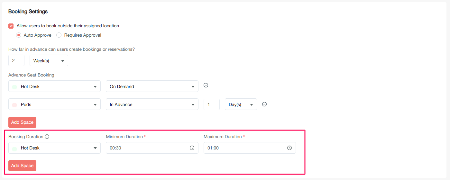Open the Week(s) unit dropdown
This screenshot has height=180, width=450.
[49, 61]
